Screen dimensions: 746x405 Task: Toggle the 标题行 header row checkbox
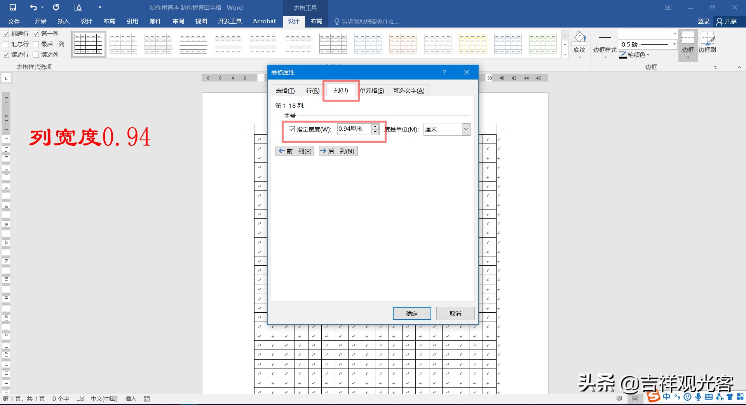coord(6,34)
